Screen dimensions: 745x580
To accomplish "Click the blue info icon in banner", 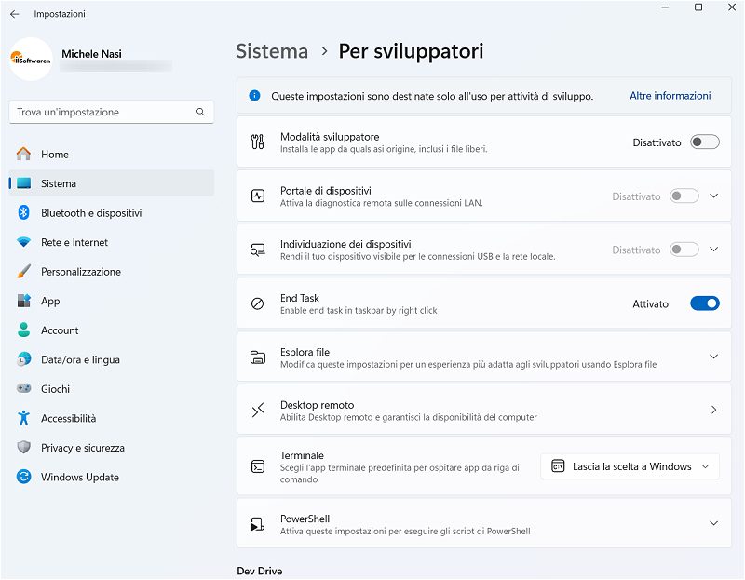I will point(254,96).
